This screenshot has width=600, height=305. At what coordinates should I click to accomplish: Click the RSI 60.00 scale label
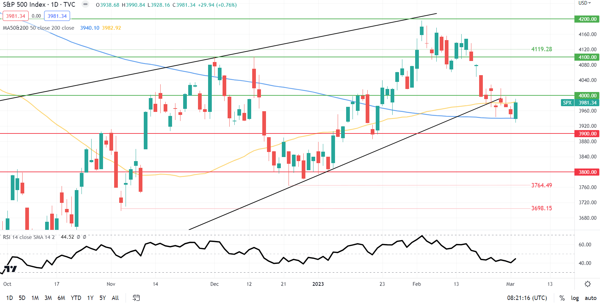point(585,245)
